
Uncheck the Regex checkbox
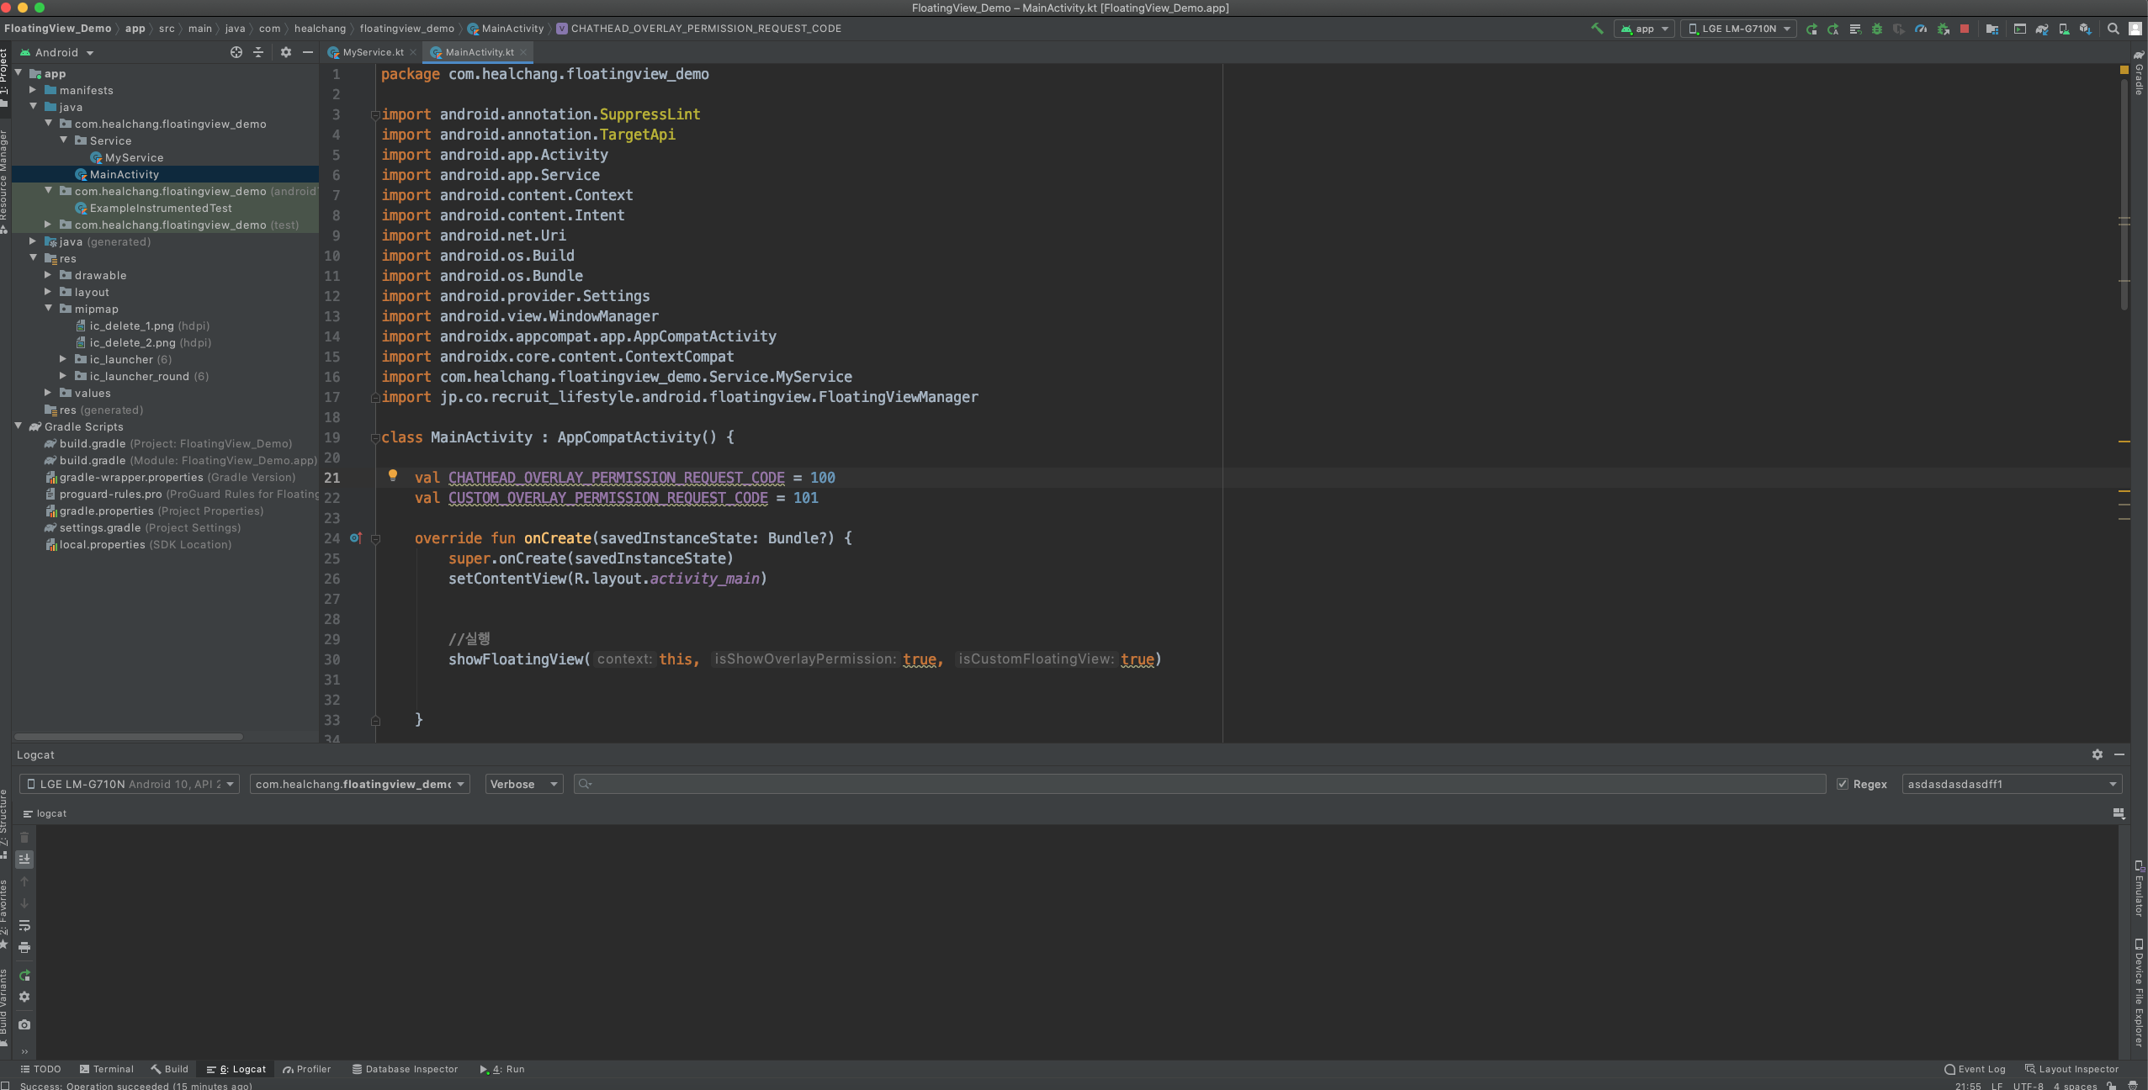(1843, 784)
